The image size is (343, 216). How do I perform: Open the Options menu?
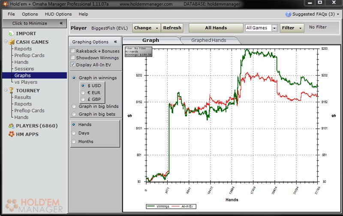coord(30,14)
